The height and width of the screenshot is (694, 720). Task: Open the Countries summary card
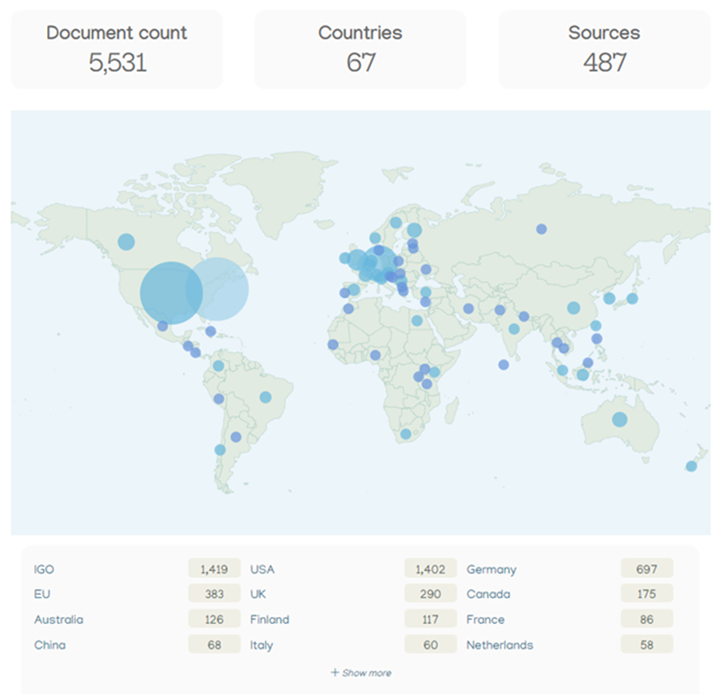[360, 50]
